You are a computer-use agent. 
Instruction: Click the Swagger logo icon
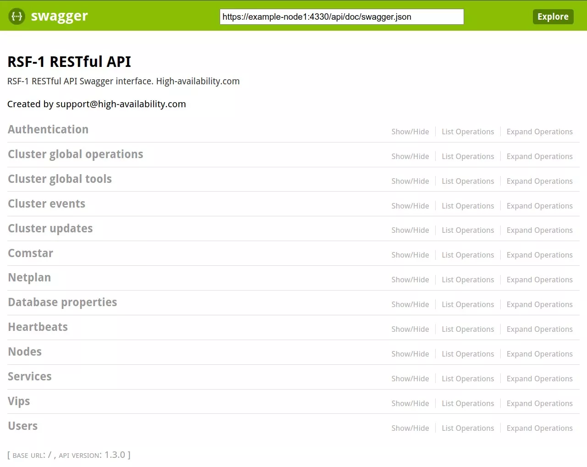17,16
